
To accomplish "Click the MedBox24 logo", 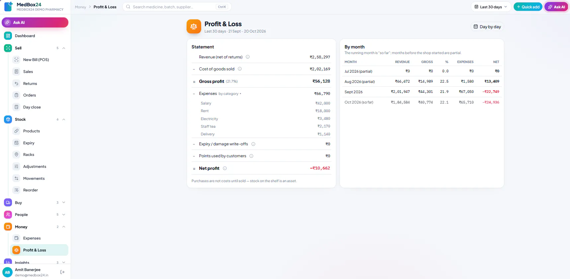I will click(8, 7).
